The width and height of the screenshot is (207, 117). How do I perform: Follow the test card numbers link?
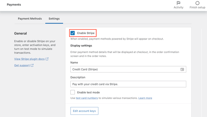point(87,98)
